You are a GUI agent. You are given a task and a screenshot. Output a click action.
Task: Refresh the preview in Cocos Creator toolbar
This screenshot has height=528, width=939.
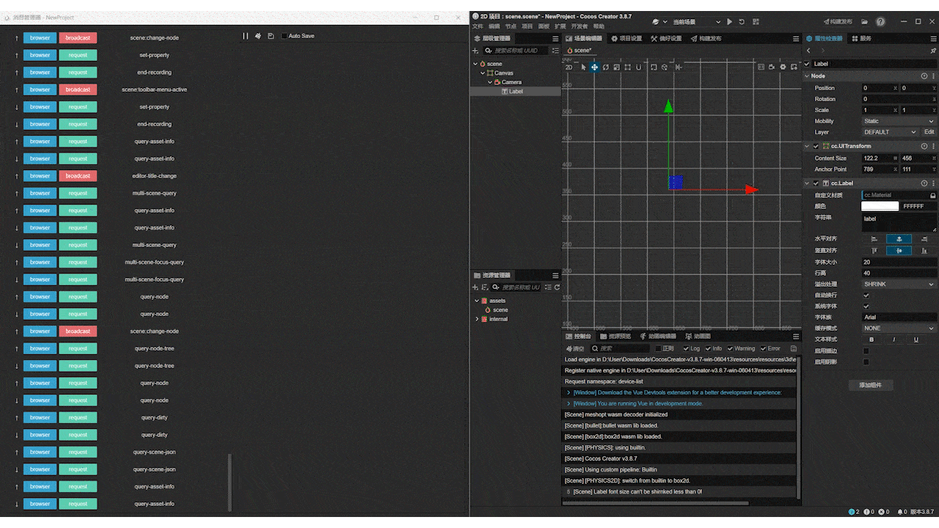pos(742,22)
